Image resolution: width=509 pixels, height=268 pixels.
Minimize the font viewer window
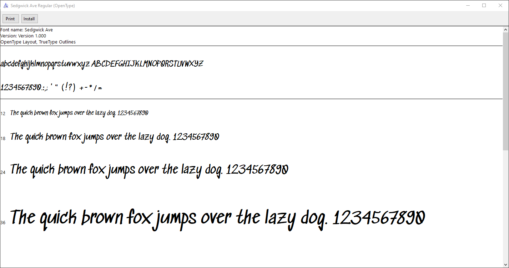click(468, 5)
